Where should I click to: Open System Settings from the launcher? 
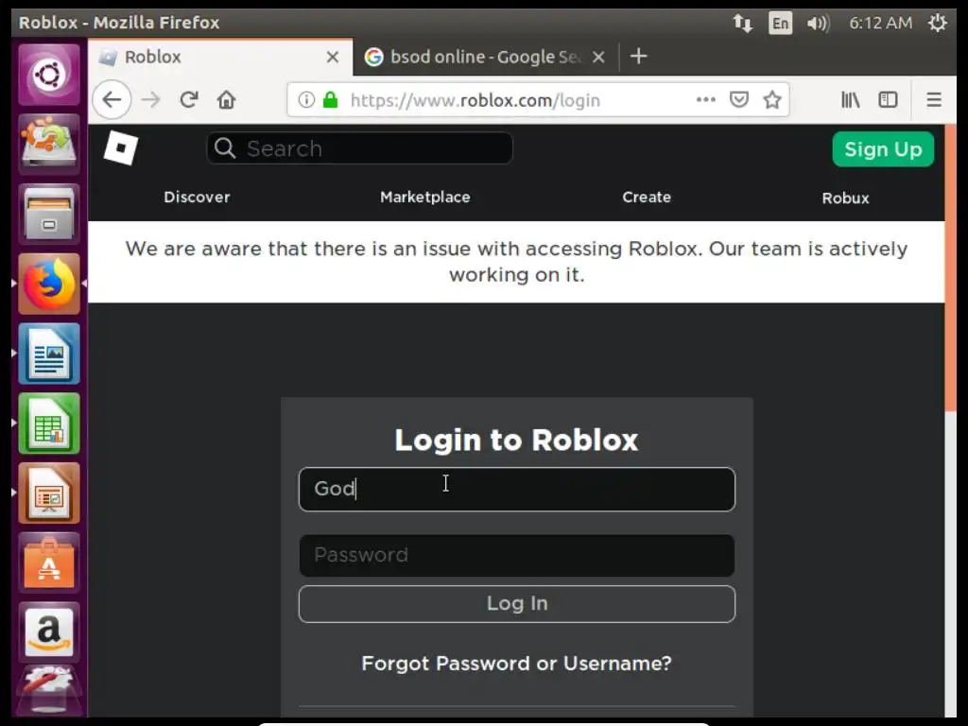coord(49,691)
